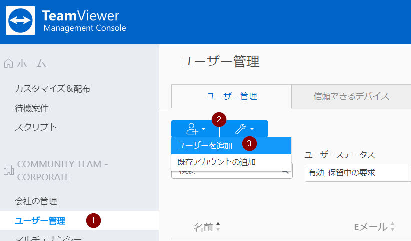Open マルチテナンシー in sidebar
411x241 pixels.
click(48, 238)
